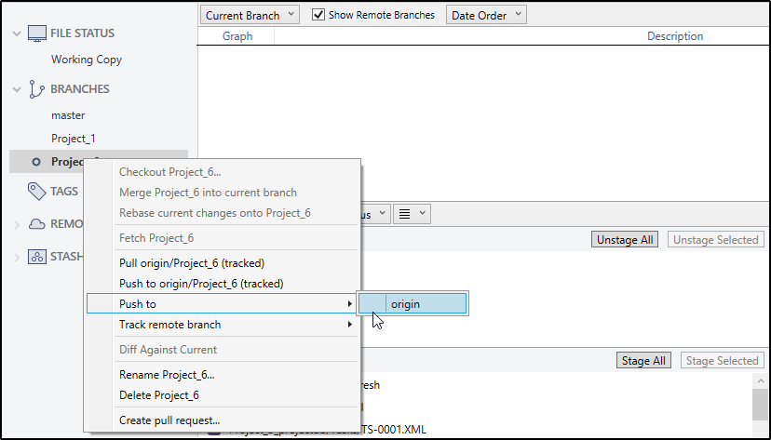The image size is (771, 440).
Task: Click the Branches fork icon
Action: (x=37, y=89)
